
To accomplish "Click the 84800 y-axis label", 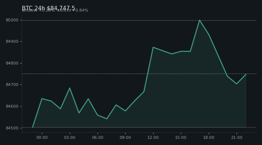I will click(x=12, y=63).
